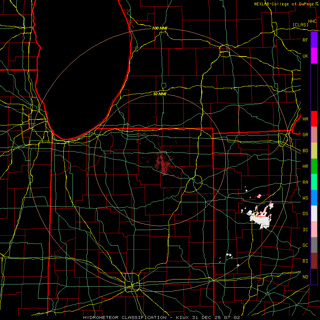Click the "DS" legend label
This screenshot has height=320, width=320.
305,214
